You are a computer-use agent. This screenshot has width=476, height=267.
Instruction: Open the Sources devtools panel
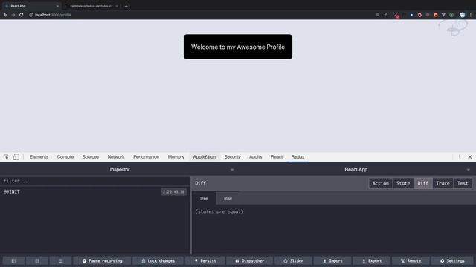(91, 156)
